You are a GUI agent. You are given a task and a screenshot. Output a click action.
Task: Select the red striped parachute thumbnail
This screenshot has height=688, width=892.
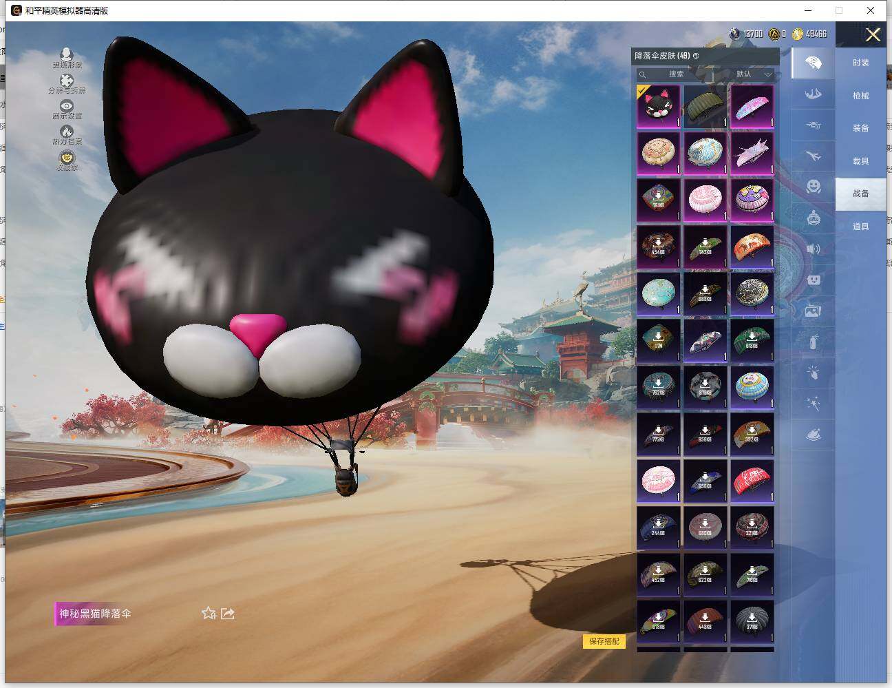click(x=752, y=481)
